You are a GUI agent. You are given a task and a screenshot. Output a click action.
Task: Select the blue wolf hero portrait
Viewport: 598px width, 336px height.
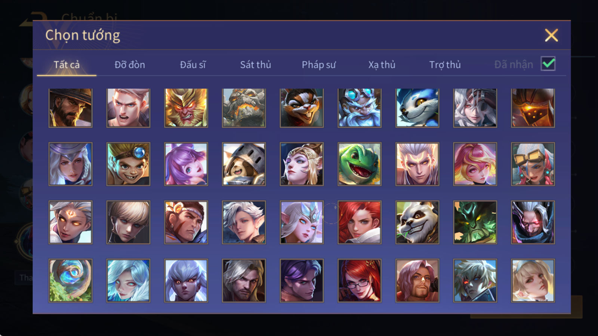click(x=417, y=108)
